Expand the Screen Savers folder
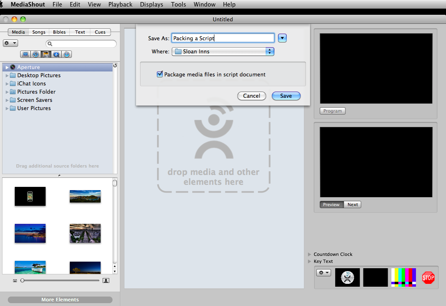The image size is (446, 306). (7, 100)
